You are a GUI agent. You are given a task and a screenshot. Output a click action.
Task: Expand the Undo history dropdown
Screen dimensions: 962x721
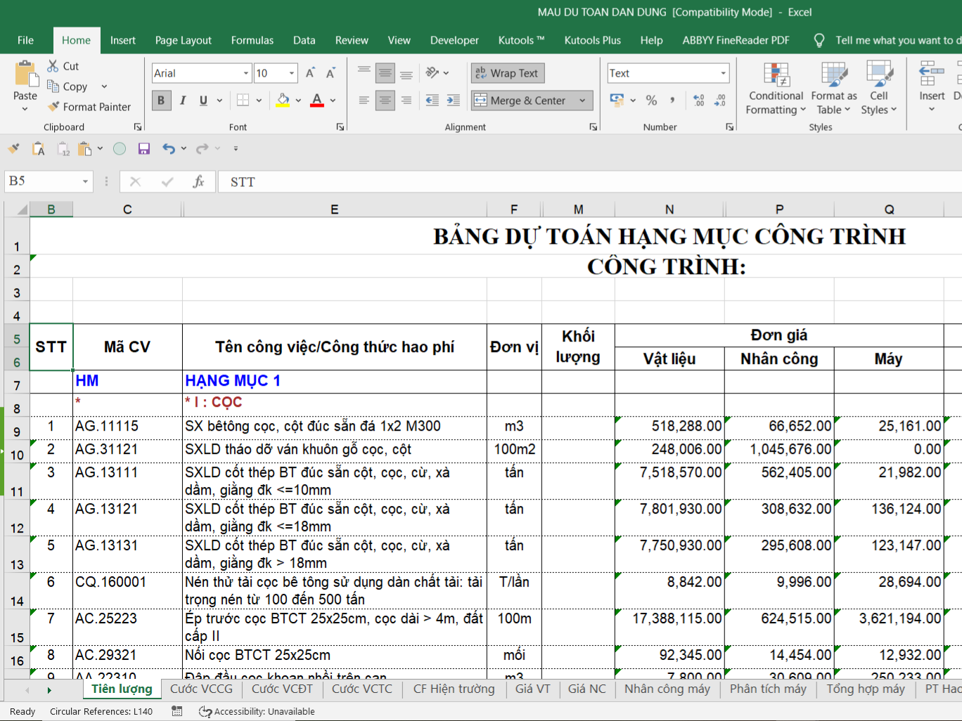[184, 148]
